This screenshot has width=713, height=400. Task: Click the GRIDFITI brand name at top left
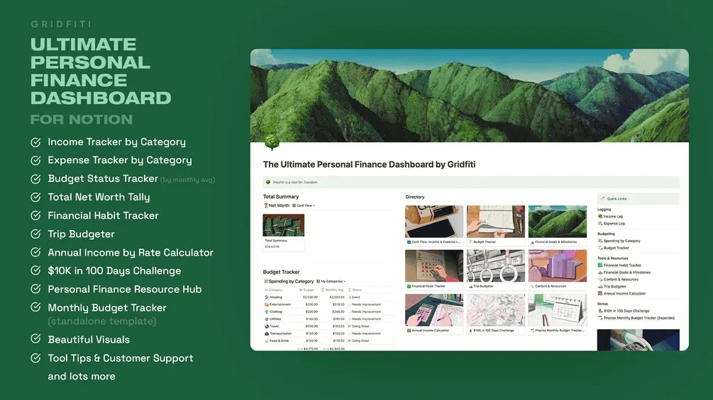(61, 24)
